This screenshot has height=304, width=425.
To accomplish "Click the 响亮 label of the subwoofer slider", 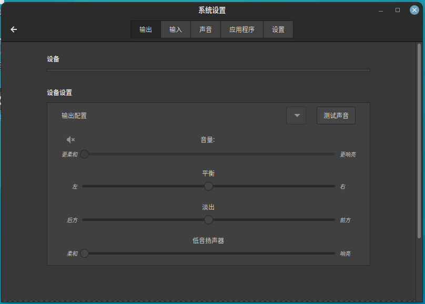I will pyautogui.click(x=345, y=254).
